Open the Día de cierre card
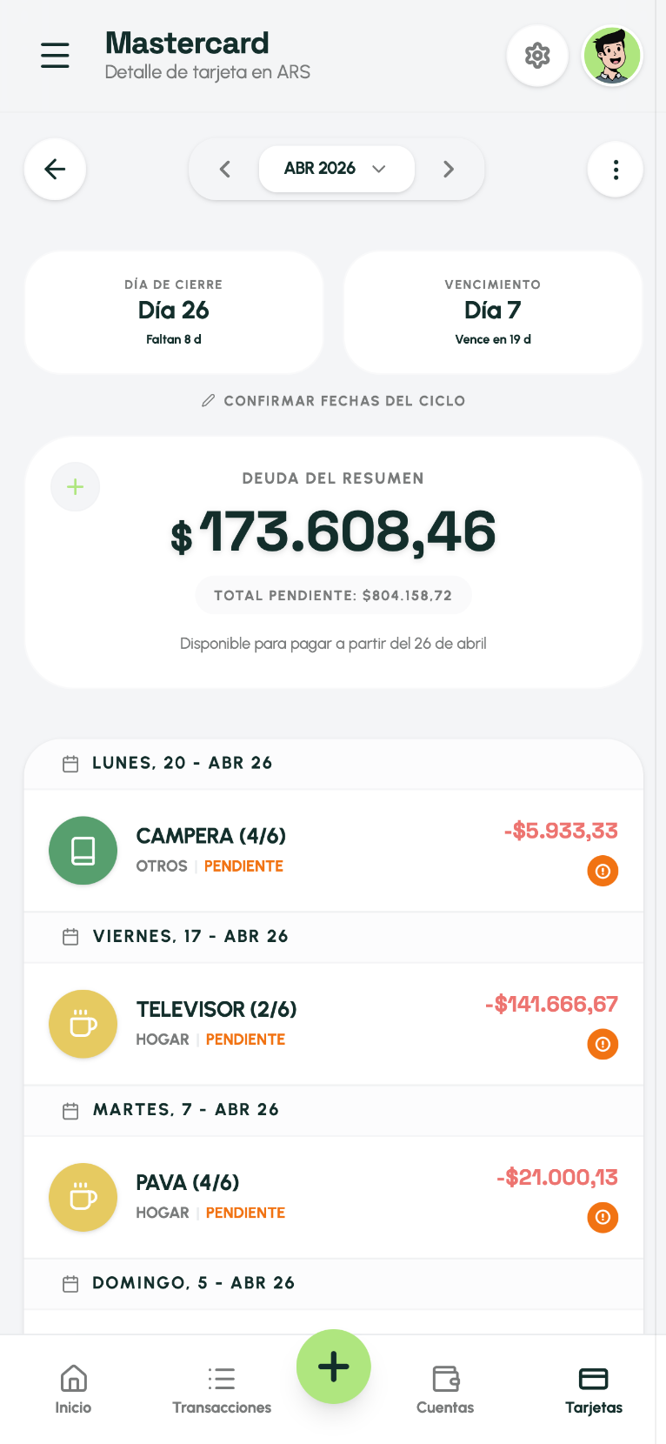This screenshot has height=1444, width=666. point(174,312)
